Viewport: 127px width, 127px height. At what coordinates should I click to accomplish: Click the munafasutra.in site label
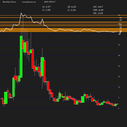tap(29, 2)
